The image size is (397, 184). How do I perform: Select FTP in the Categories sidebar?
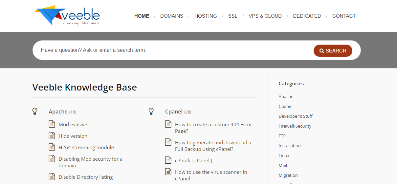pos(282,136)
